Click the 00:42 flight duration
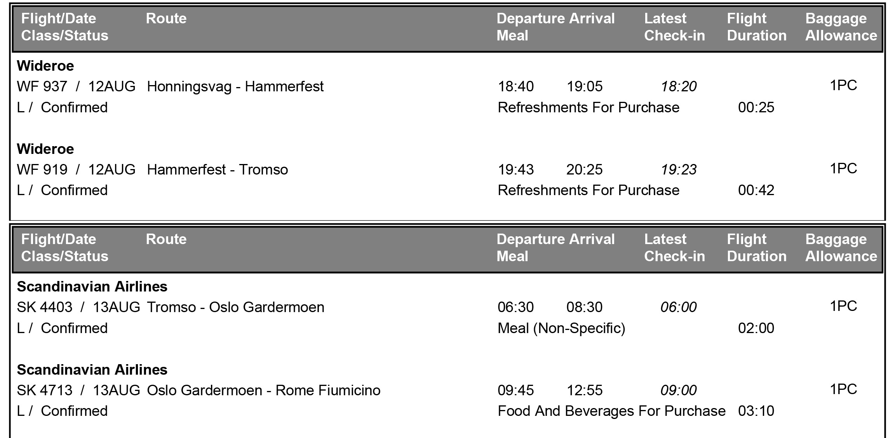The height and width of the screenshot is (438, 895). (x=756, y=190)
